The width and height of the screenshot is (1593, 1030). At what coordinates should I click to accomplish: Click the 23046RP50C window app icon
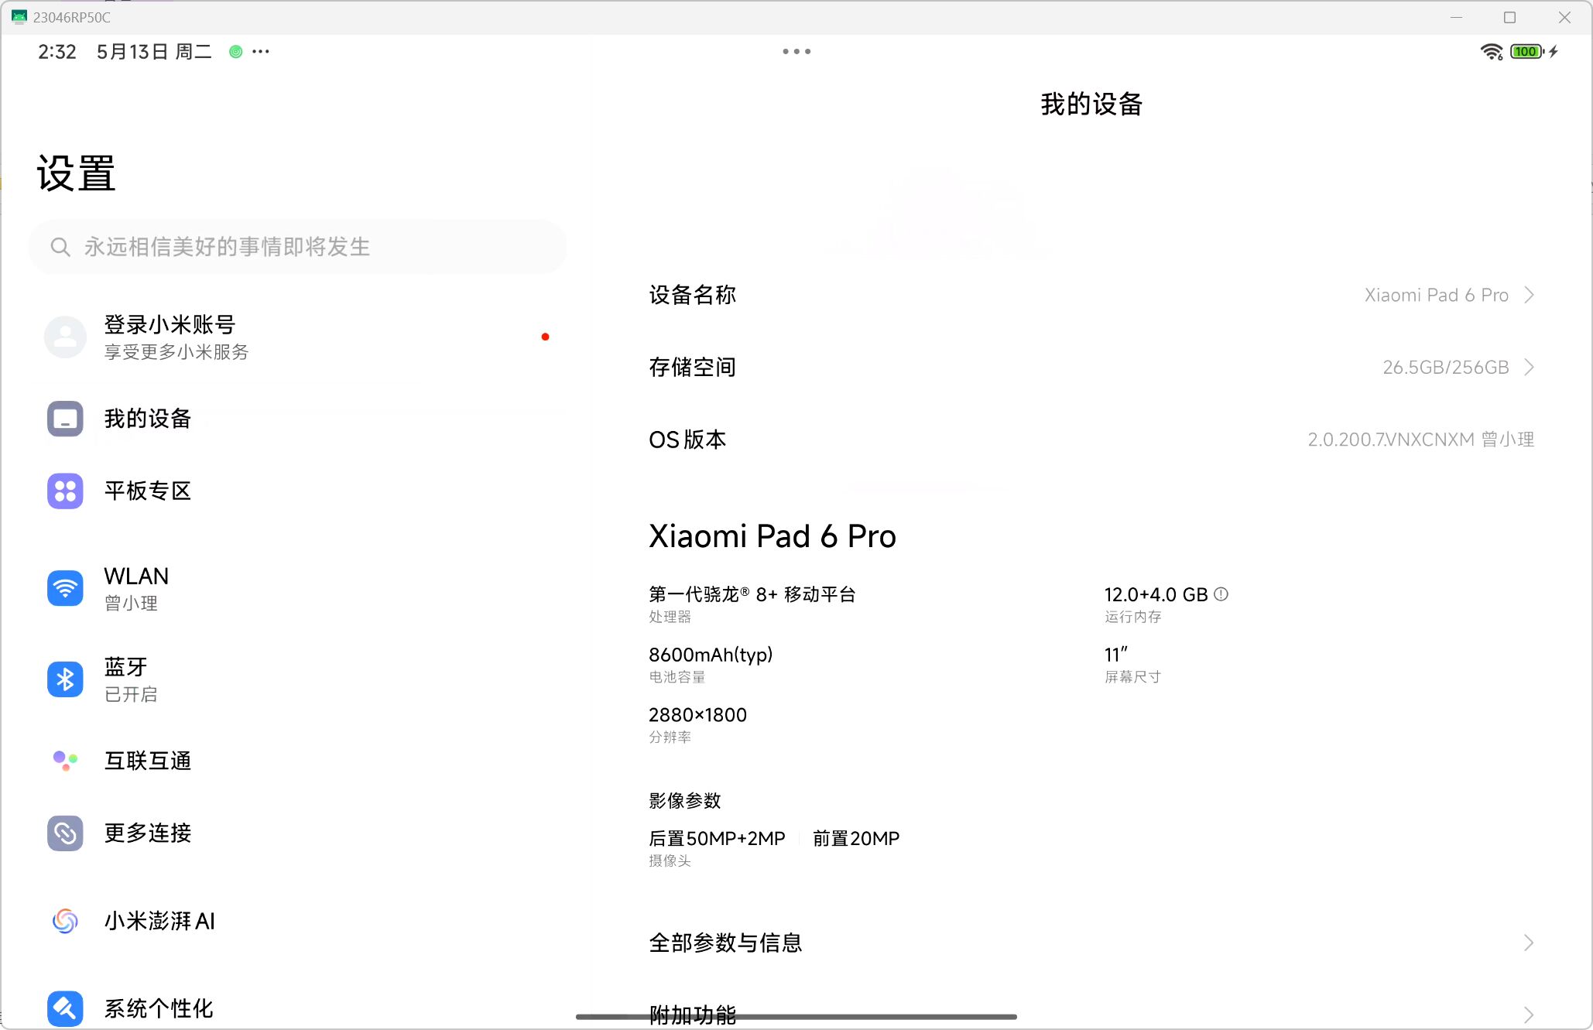pyautogui.click(x=19, y=17)
